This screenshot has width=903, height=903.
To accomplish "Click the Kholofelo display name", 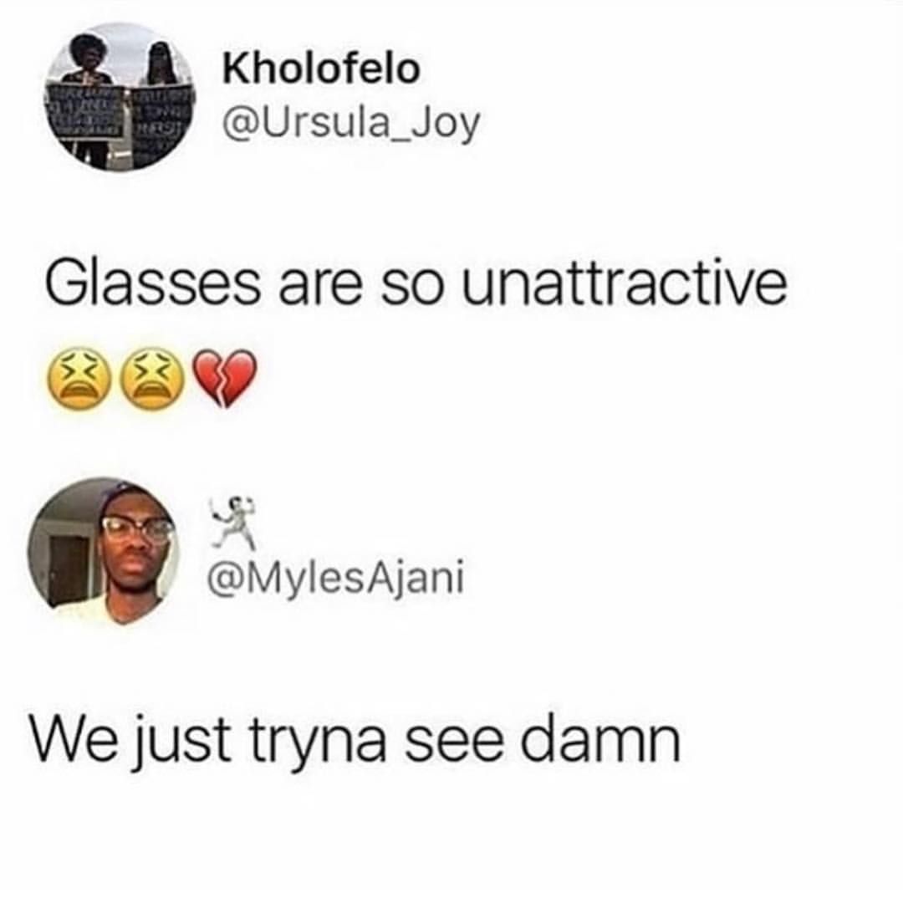I will tap(321, 69).
